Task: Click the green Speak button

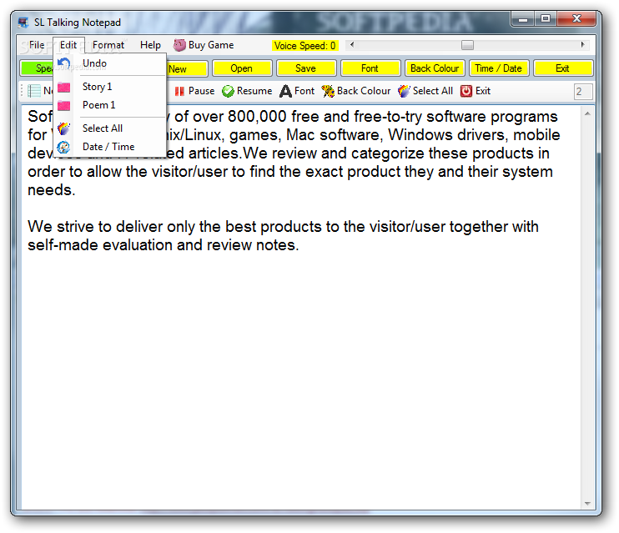Action: [37, 68]
